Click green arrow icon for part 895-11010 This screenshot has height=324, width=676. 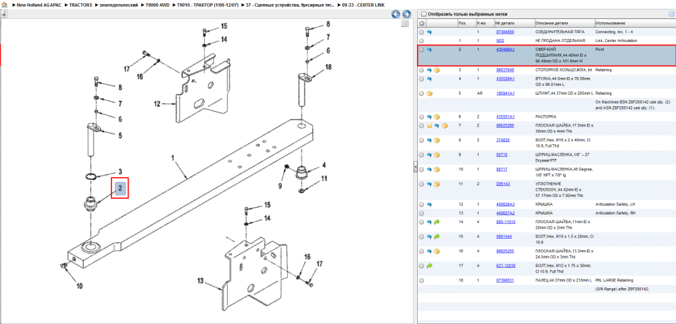(437, 222)
